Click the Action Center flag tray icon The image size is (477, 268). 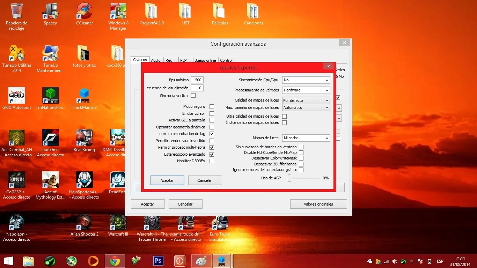coord(420,261)
